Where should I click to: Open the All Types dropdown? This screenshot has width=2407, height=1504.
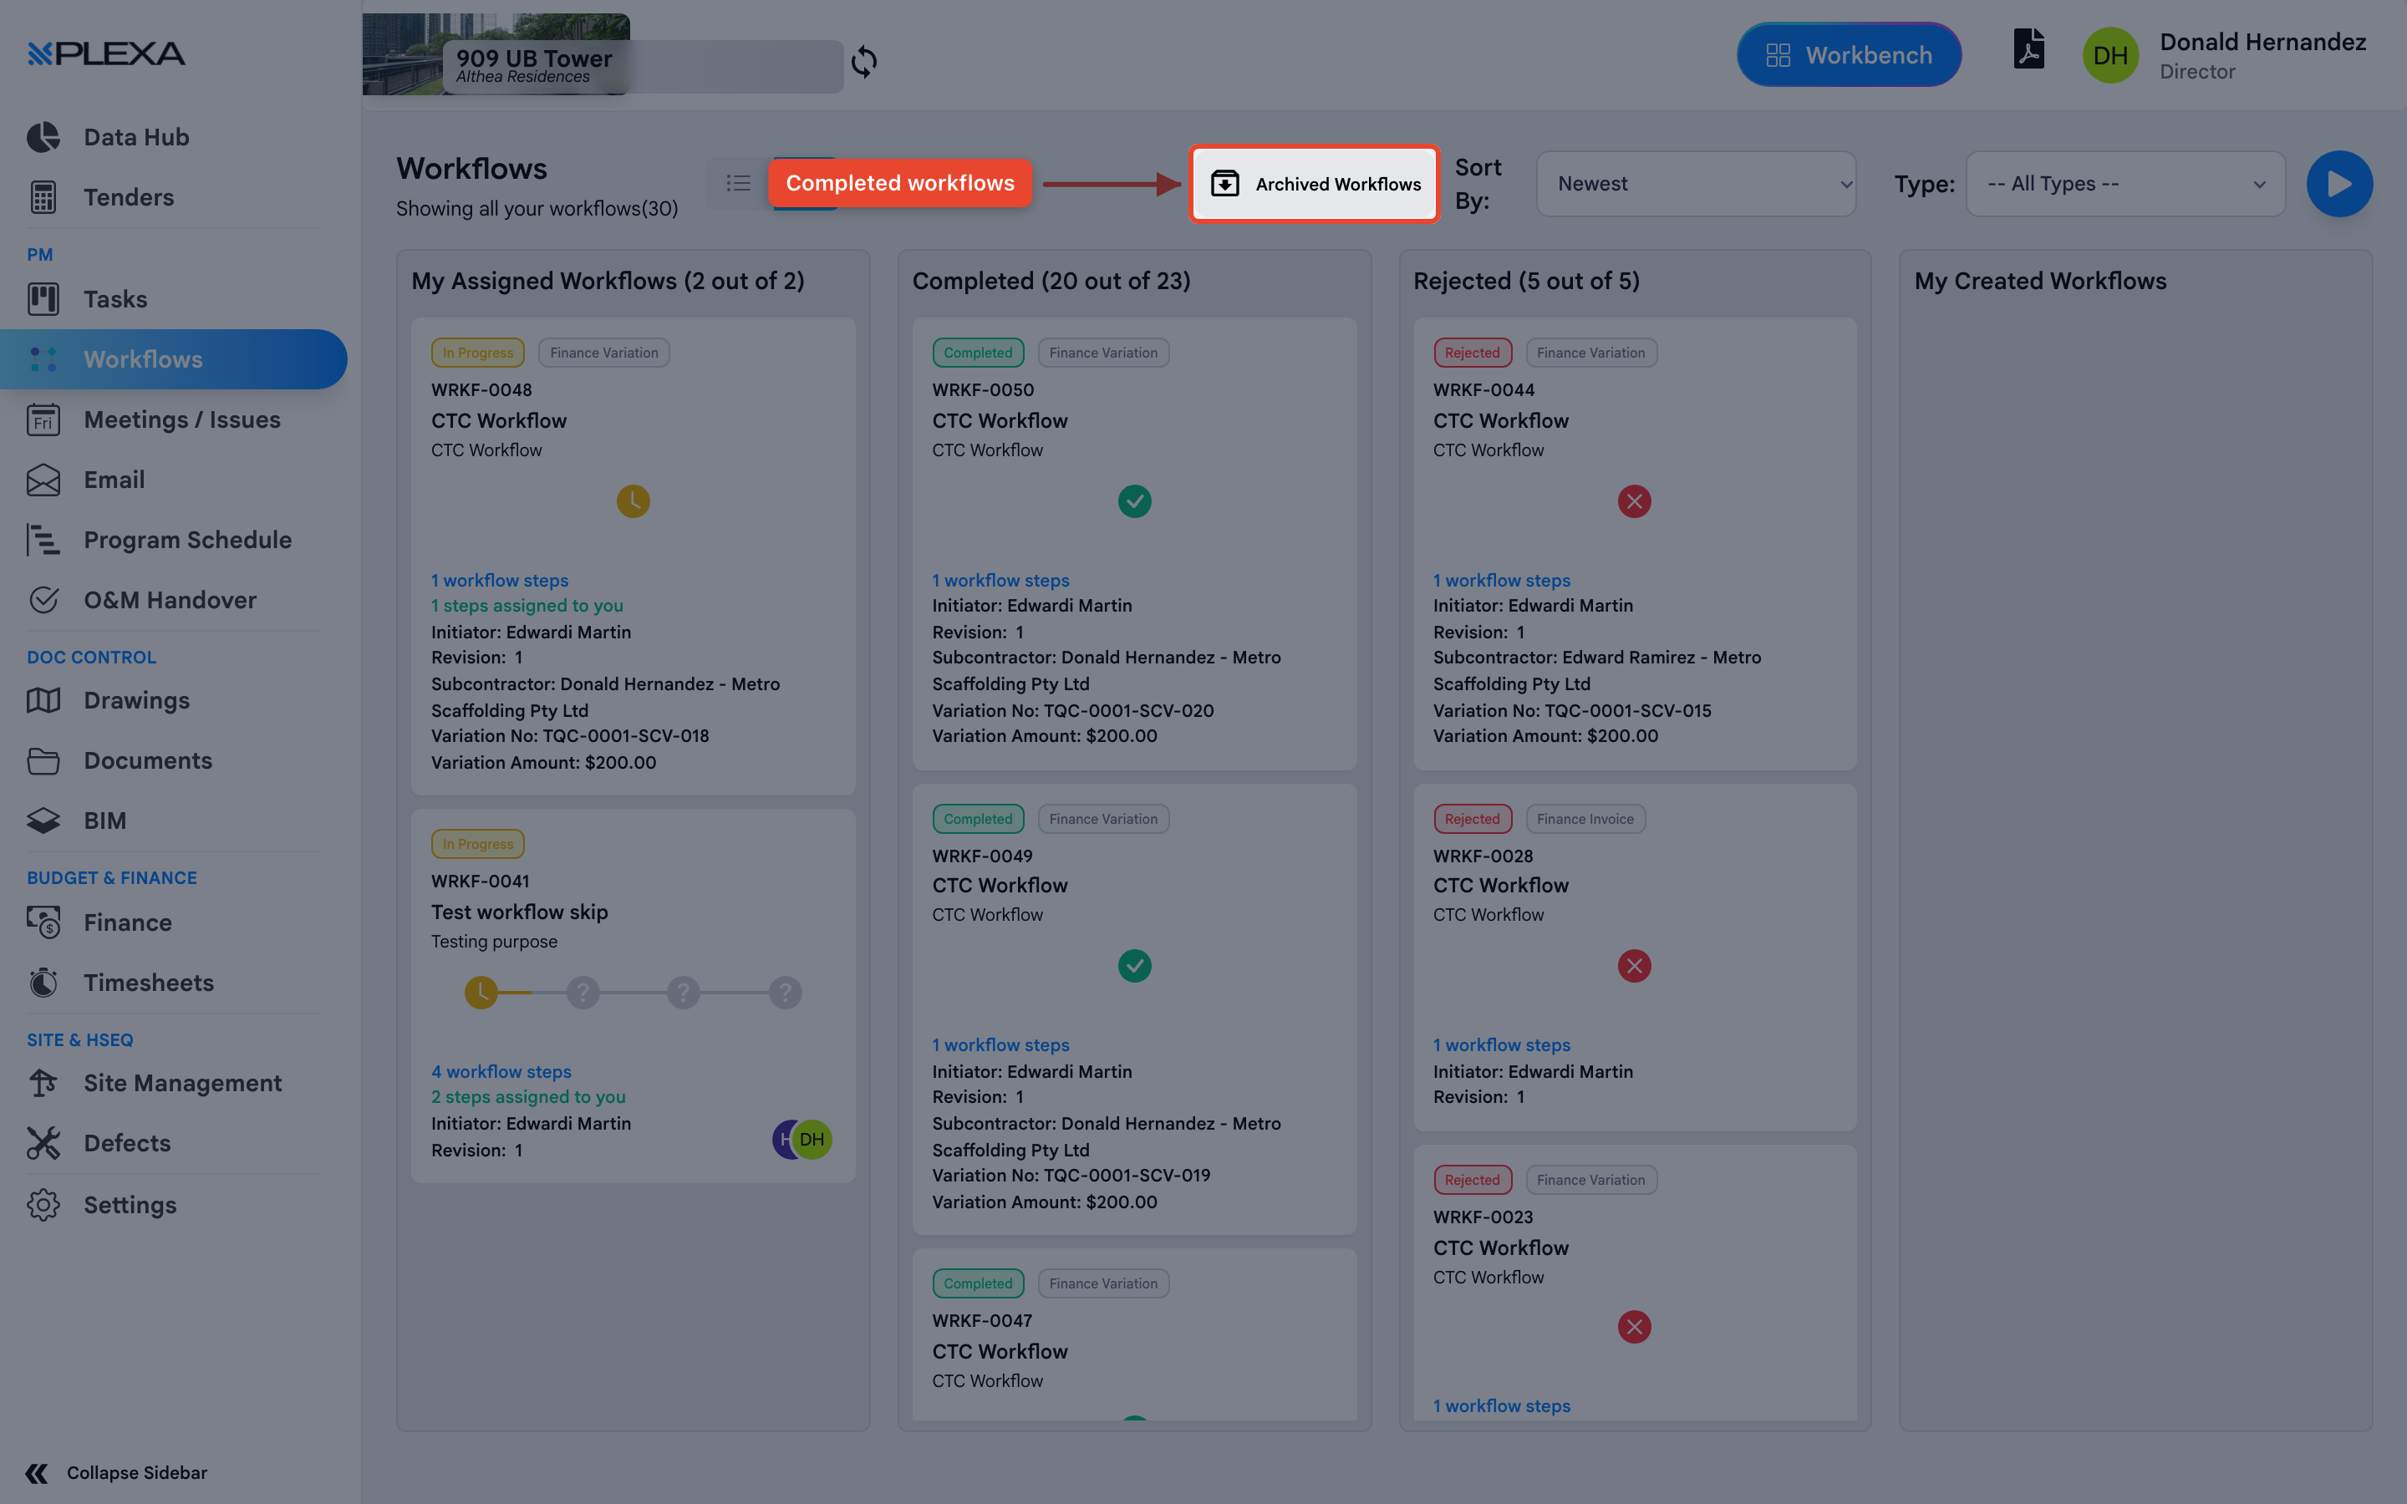tap(2125, 184)
